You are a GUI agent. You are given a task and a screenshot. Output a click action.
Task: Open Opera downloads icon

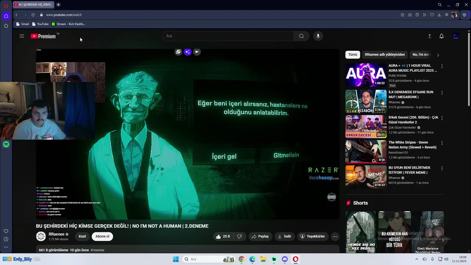439,15
